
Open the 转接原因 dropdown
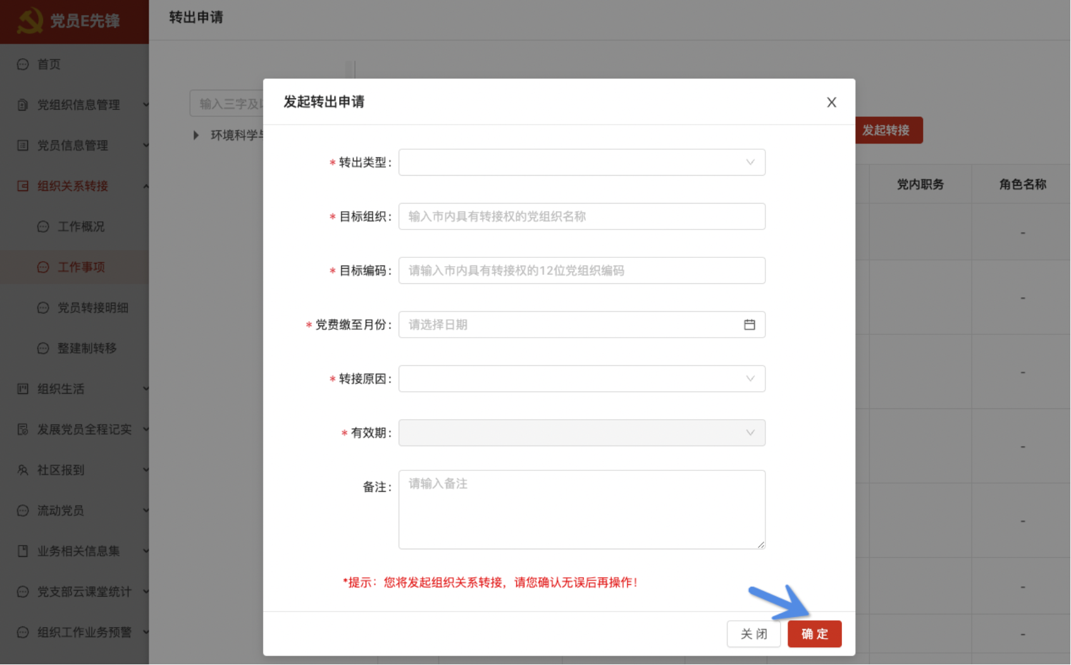point(581,379)
